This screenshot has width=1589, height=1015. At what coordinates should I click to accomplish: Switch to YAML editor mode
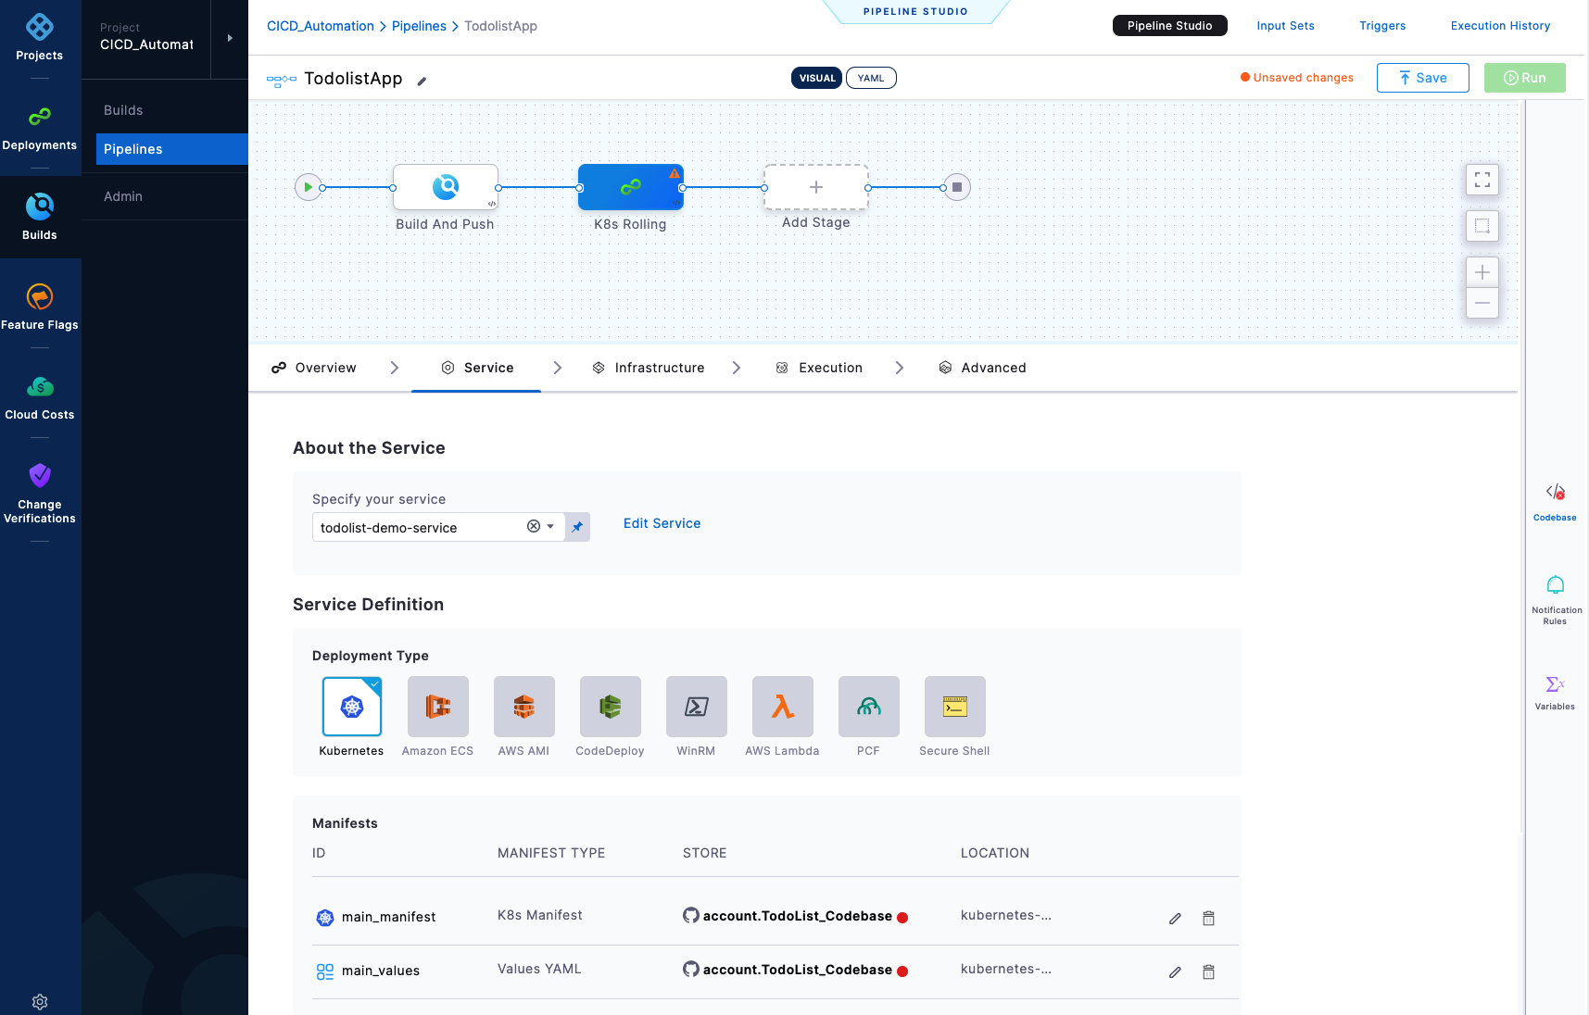[871, 78]
